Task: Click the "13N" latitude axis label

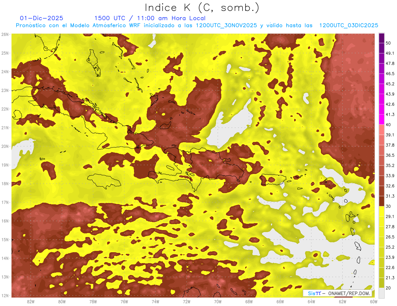Action: [x=5, y=277]
